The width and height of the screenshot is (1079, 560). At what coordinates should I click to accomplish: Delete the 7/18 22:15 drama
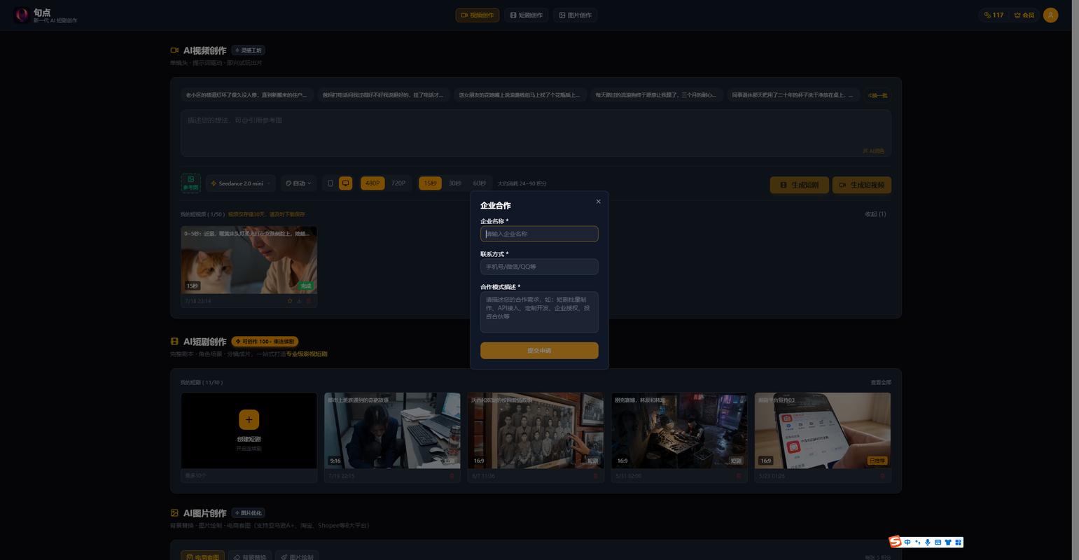(452, 476)
